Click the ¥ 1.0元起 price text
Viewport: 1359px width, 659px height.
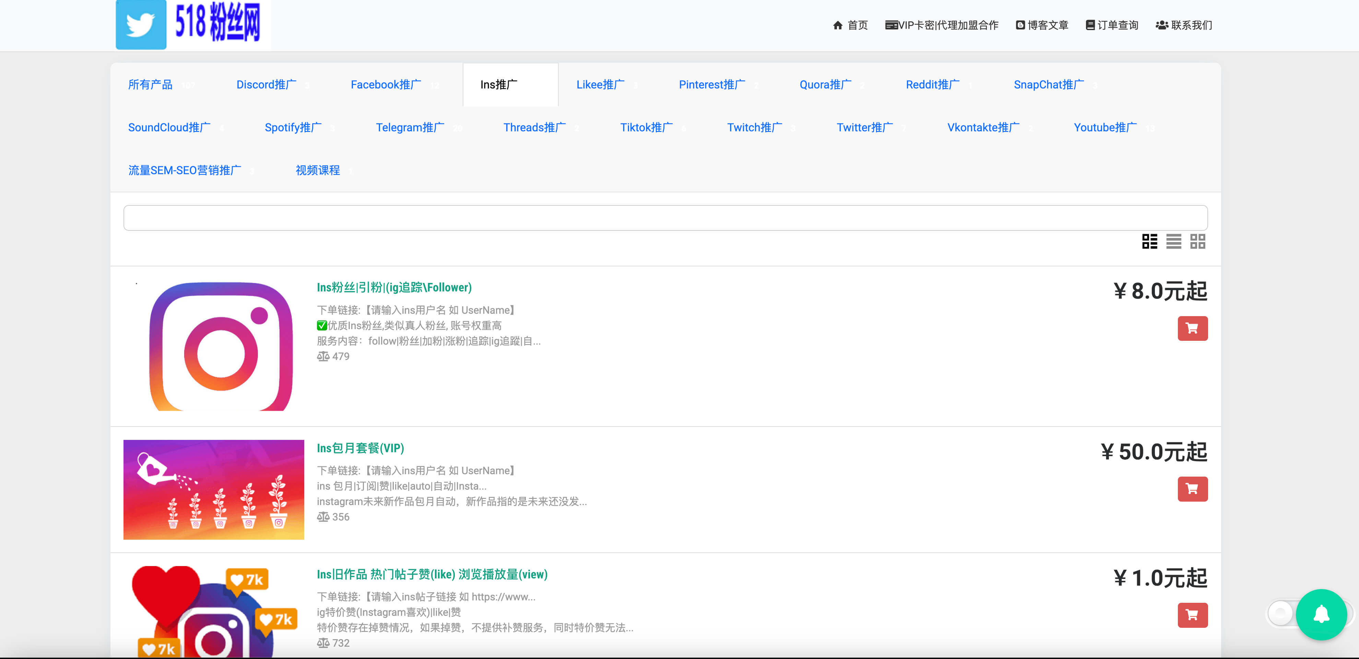(1160, 578)
